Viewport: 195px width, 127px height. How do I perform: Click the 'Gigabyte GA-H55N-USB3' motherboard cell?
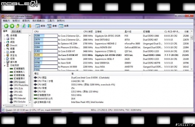point(108,55)
